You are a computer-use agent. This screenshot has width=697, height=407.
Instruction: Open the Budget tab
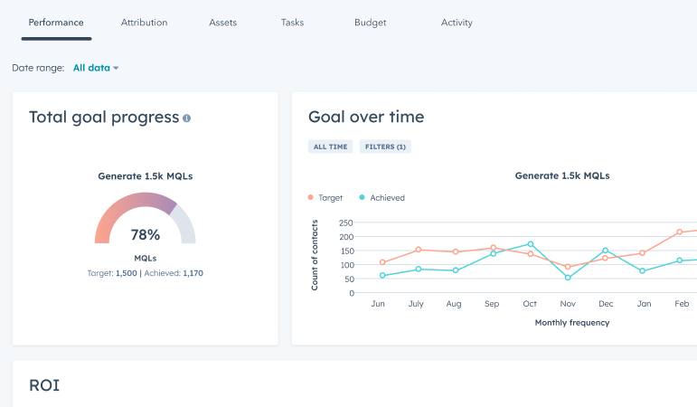pyautogui.click(x=371, y=23)
